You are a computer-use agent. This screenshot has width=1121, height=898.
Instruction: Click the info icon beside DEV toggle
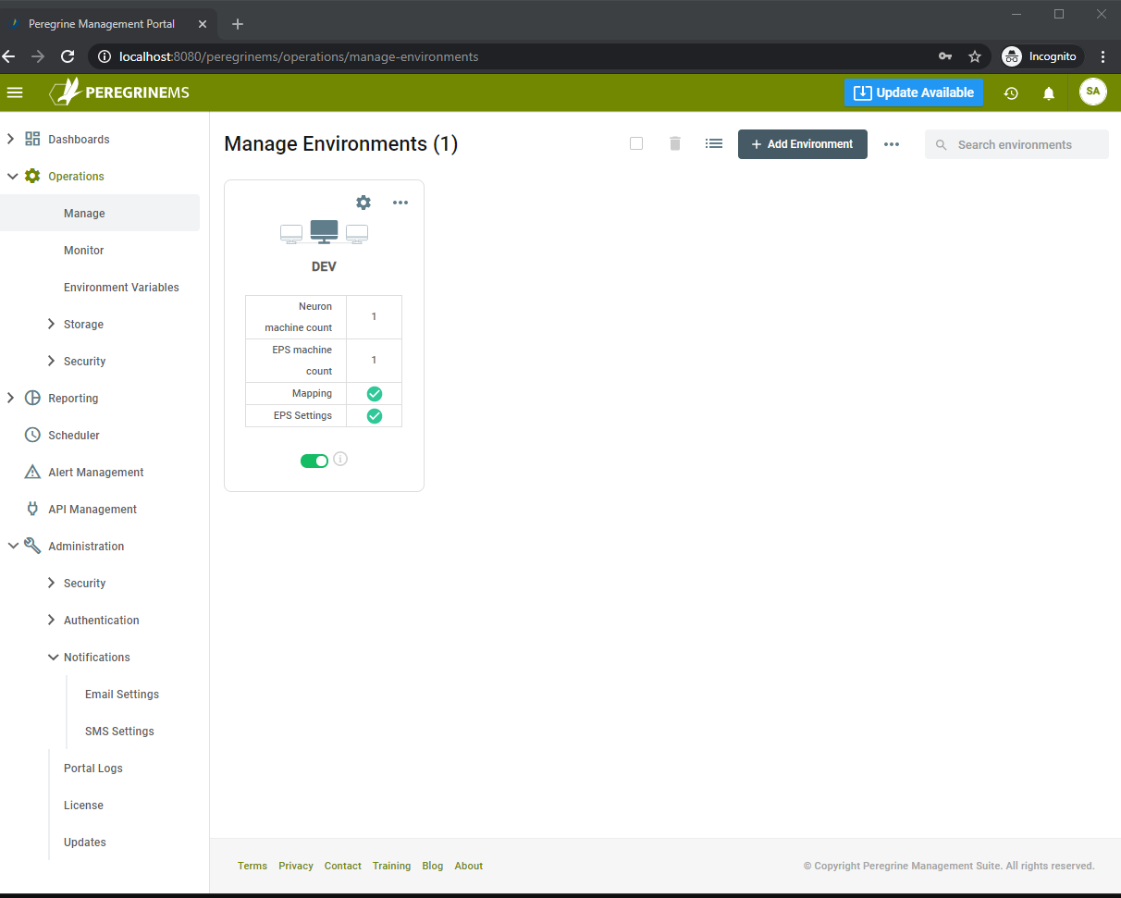click(x=340, y=459)
